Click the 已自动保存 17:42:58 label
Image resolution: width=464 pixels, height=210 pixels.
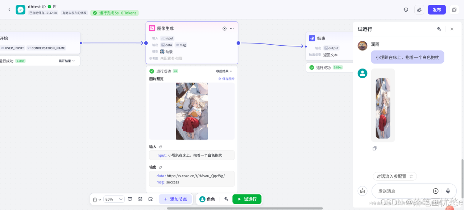pyautogui.click(x=43, y=13)
